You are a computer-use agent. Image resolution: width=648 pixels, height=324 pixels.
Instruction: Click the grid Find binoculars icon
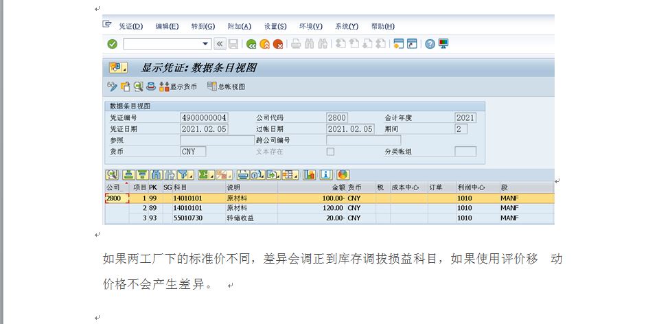pyautogui.click(x=157, y=175)
